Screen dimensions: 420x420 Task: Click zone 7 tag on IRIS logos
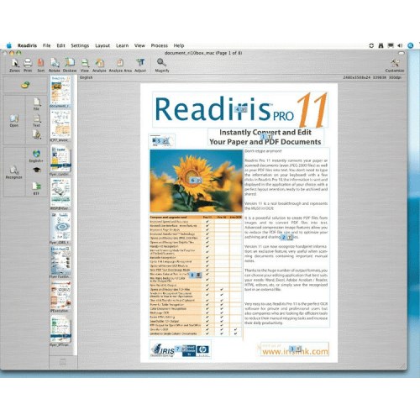point(181,349)
